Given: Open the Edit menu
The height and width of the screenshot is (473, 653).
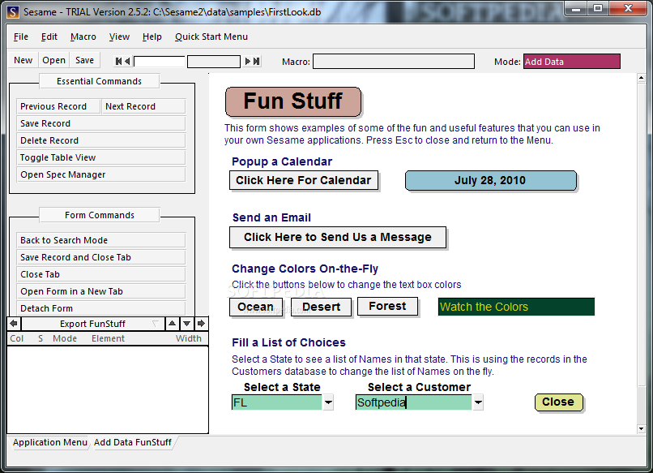Looking at the screenshot, I should coord(49,37).
